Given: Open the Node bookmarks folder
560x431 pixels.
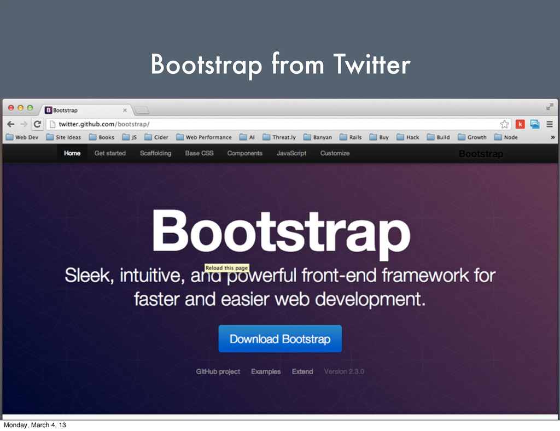Looking at the screenshot, I should point(506,137).
